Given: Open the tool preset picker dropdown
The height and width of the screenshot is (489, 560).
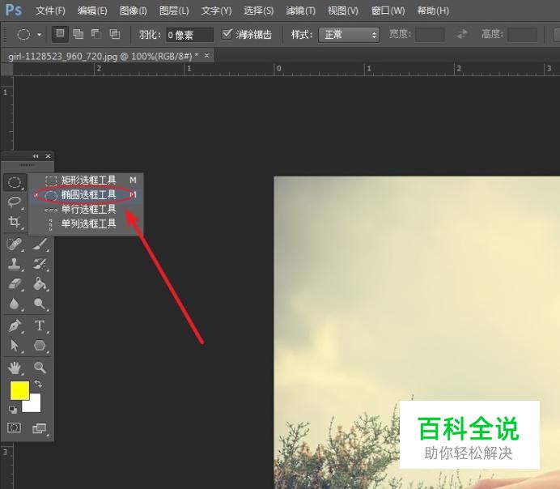Looking at the screenshot, I should point(40,35).
